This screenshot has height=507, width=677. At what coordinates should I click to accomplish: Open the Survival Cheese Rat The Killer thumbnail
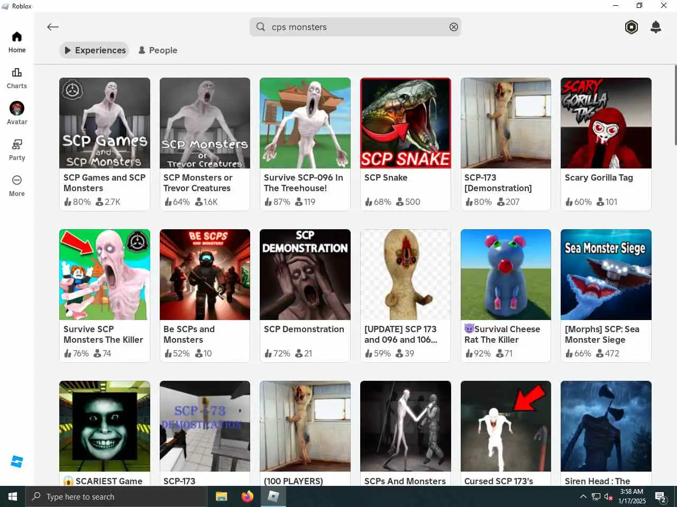(506, 275)
